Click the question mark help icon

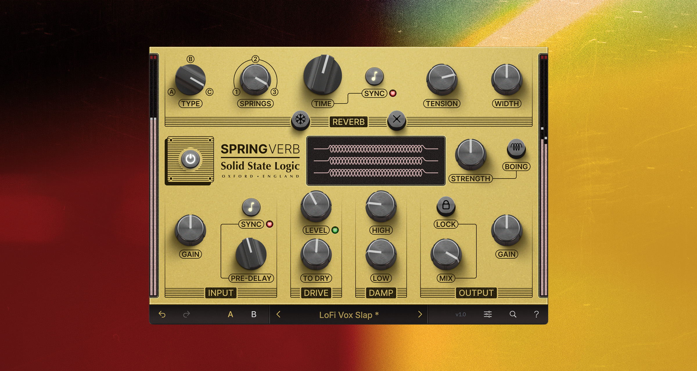point(536,314)
